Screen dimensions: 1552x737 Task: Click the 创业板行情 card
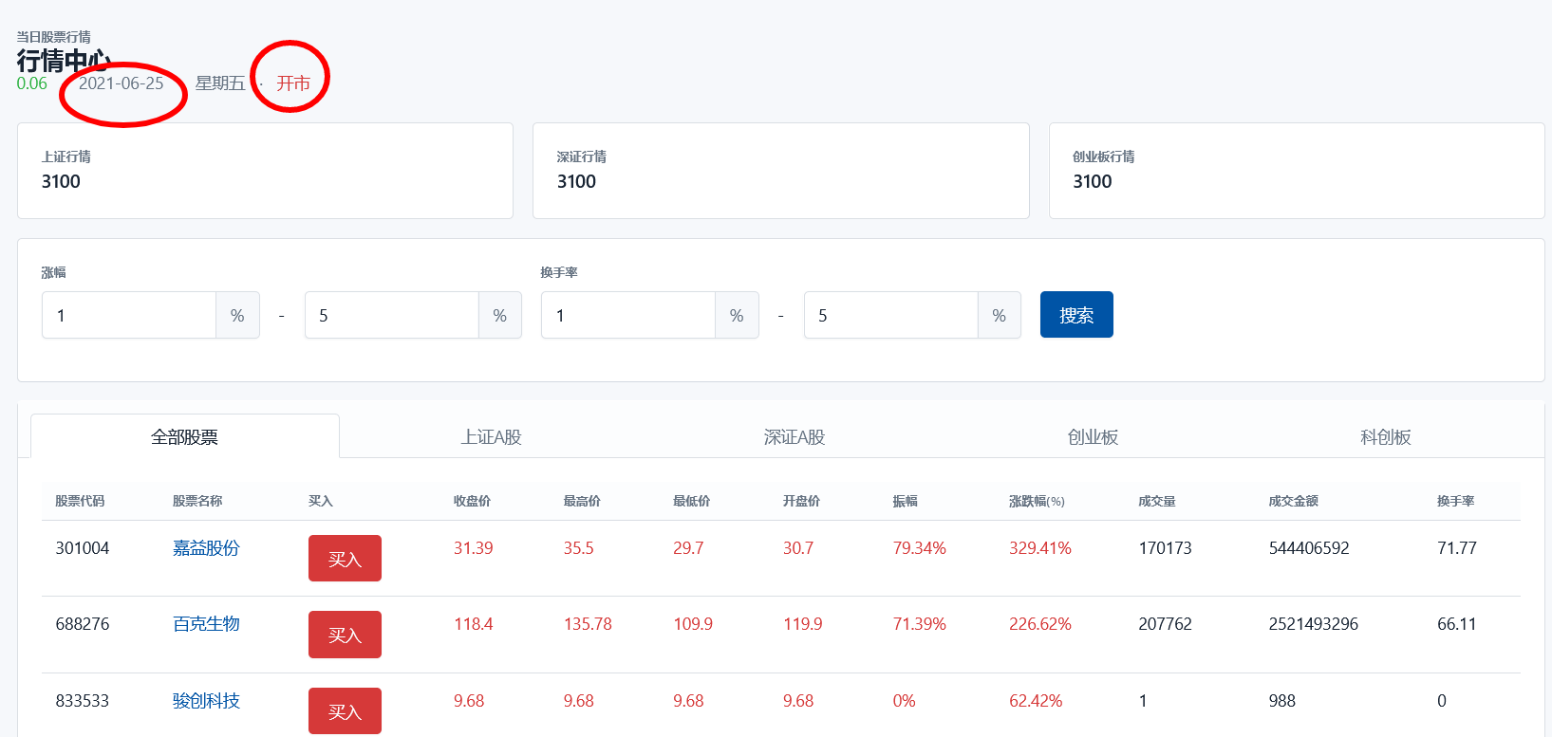pos(1297,171)
